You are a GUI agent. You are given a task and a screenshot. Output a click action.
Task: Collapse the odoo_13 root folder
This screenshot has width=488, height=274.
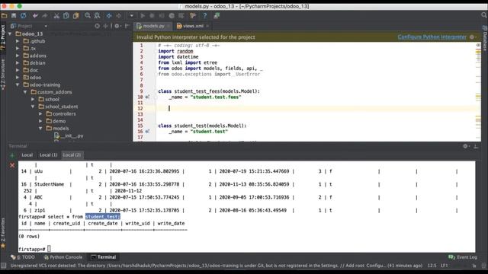[10, 33]
